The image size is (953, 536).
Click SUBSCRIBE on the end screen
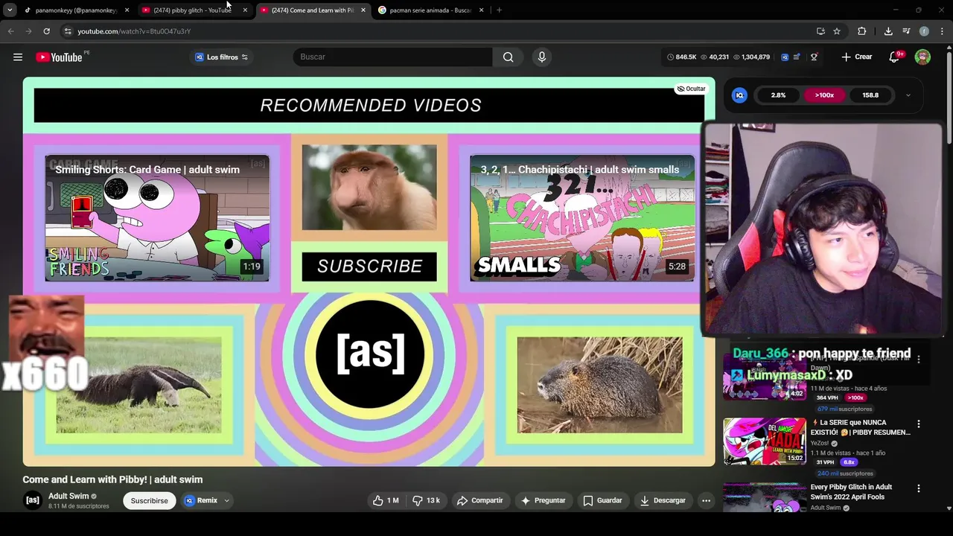(369, 267)
